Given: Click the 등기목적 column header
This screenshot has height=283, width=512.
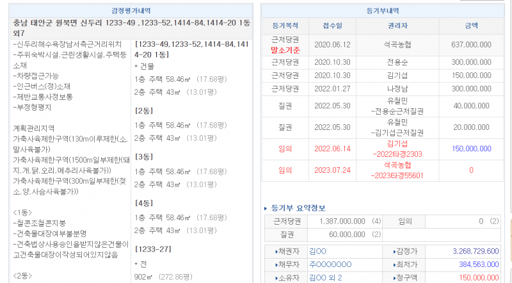Looking at the screenshot, I should tap(286, 26).
